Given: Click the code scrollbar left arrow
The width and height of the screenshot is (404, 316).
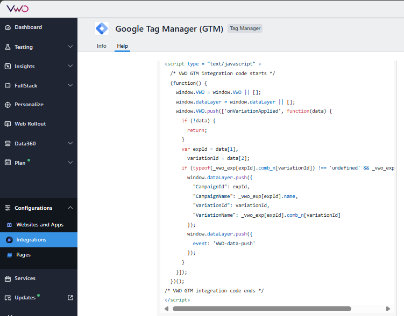Looking at the screenshot, I should pyautogui.click(x=166, y=308).
